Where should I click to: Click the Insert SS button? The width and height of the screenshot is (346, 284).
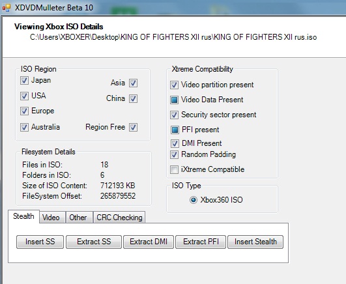[x=40, y=242]
